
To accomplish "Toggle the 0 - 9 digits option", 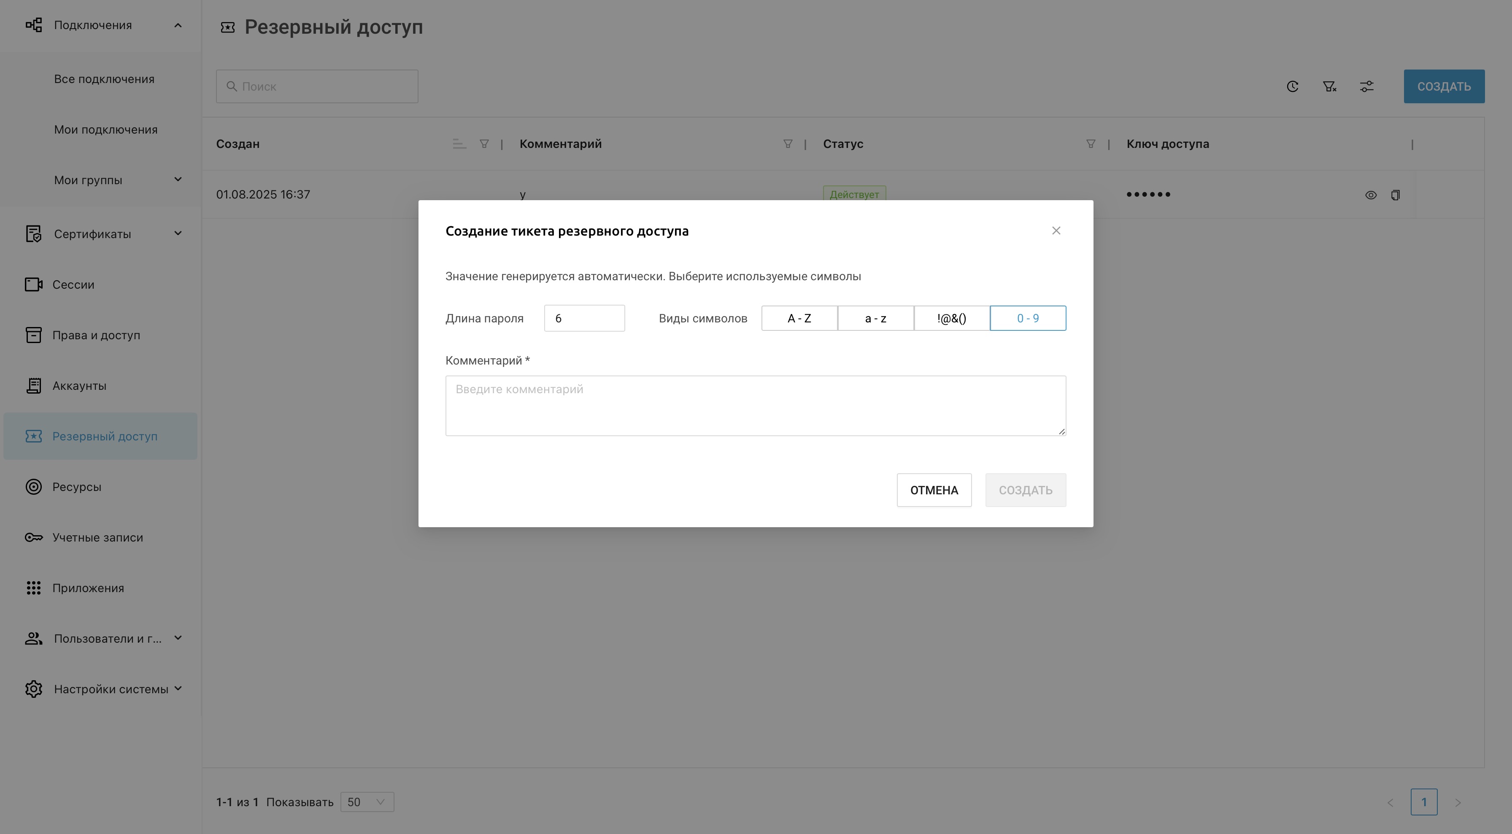I will pyautogui.click(x=1028, y=319).
